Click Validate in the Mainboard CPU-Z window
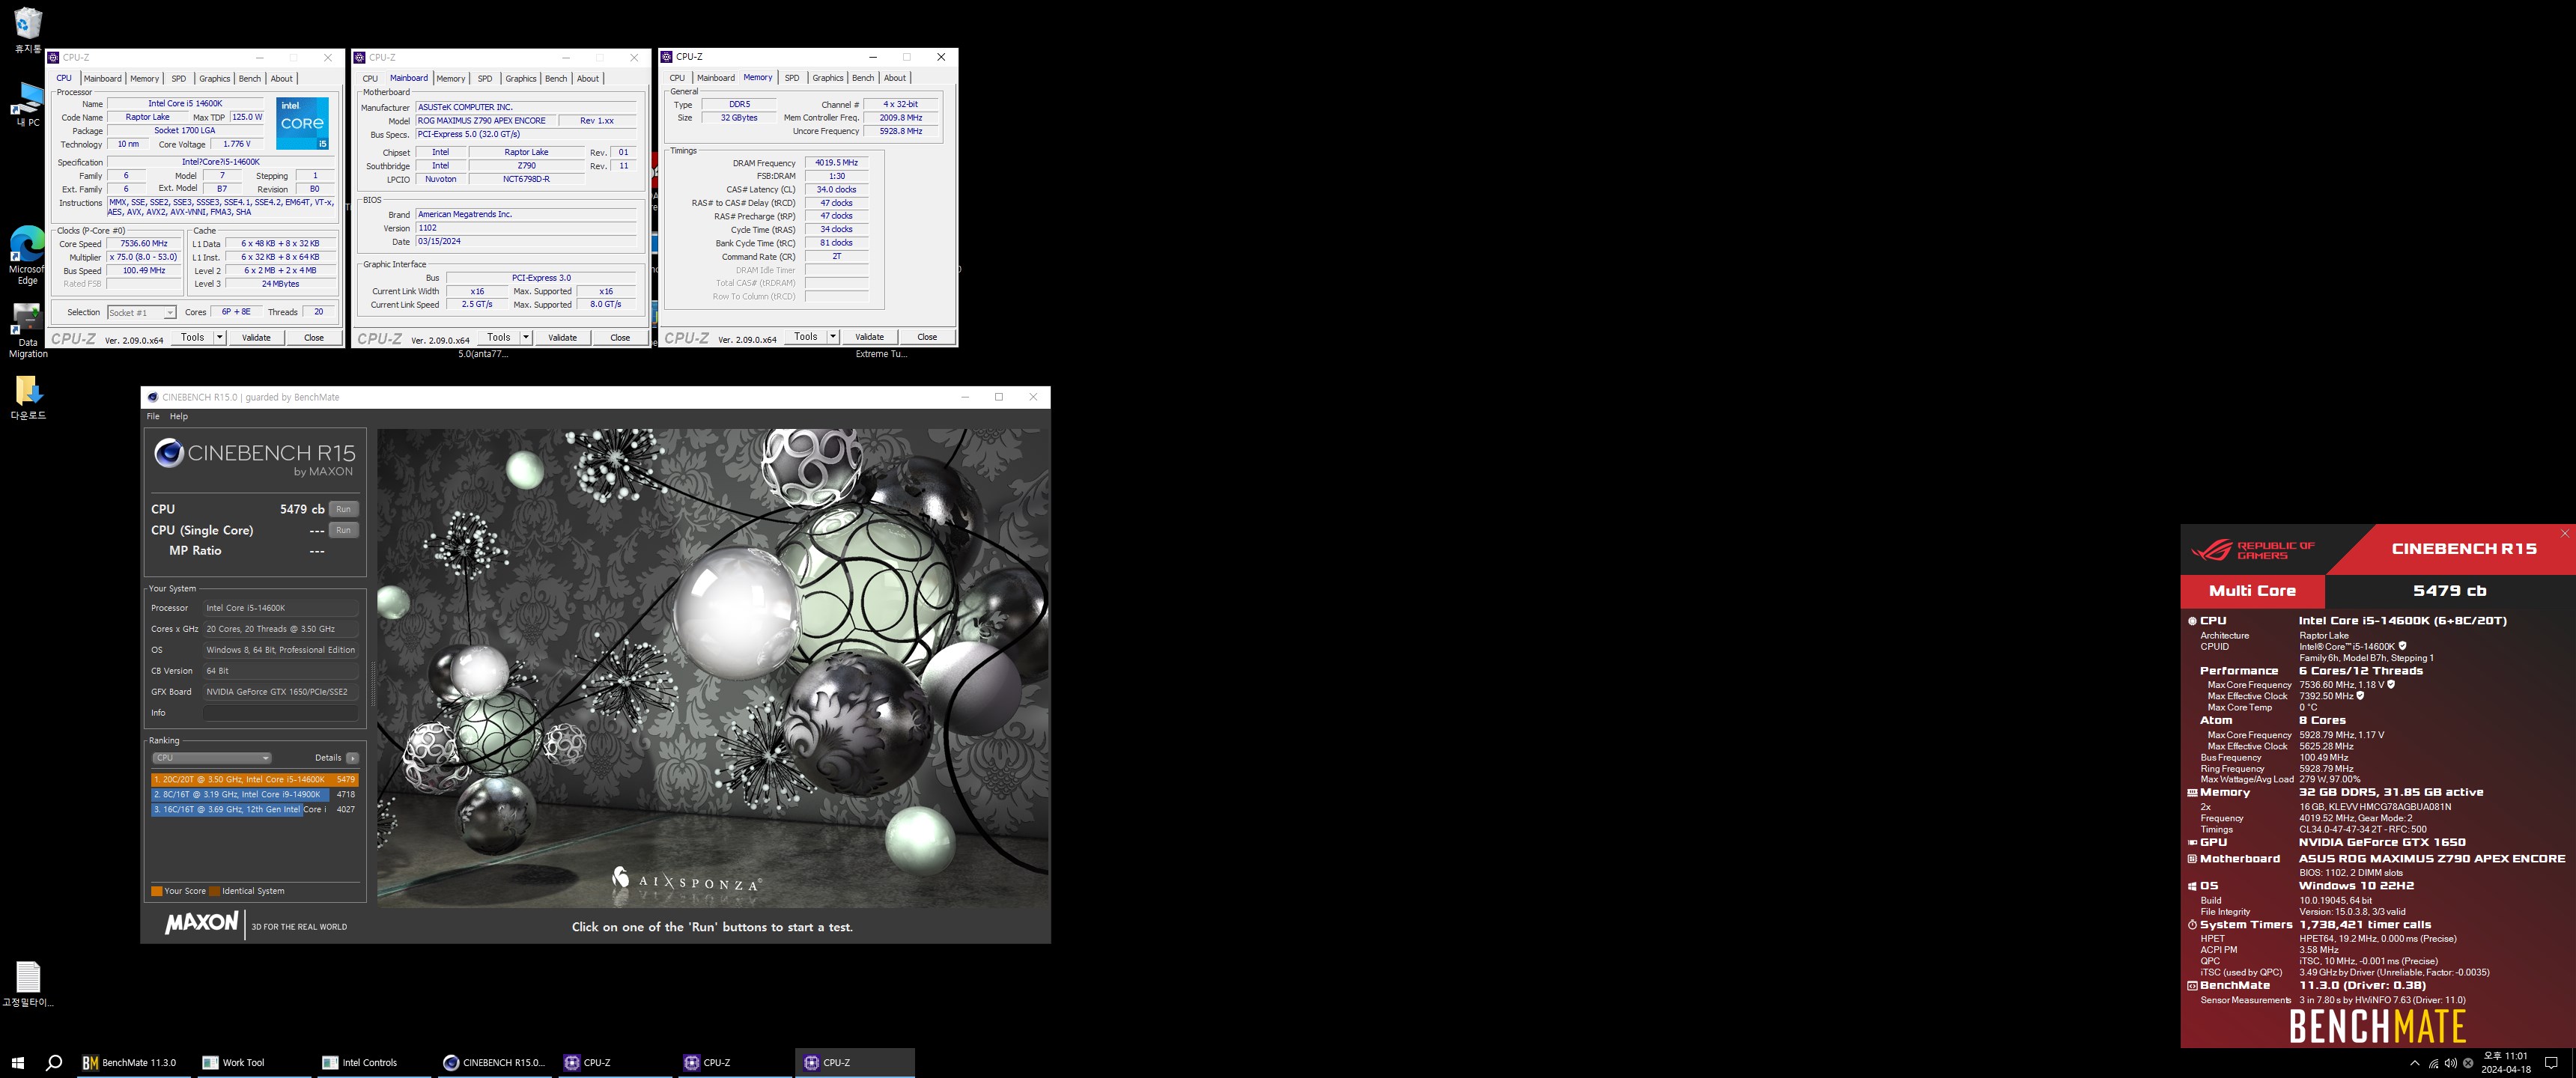Screen dimensions: 2576x1078 point(562,337)
